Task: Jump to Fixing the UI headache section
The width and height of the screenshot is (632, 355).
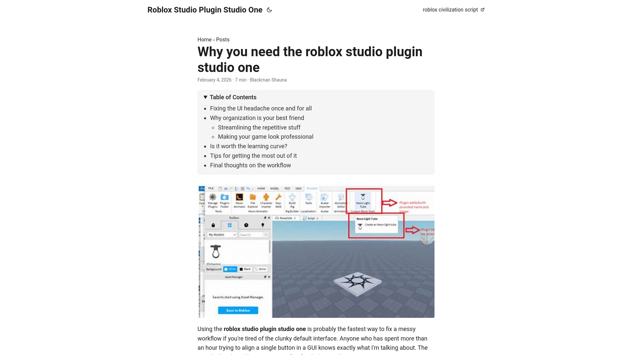Action: tap(261, 108)
